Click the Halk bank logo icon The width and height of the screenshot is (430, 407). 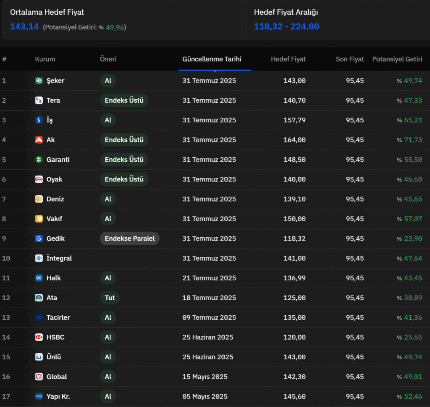tap(39, 278)
